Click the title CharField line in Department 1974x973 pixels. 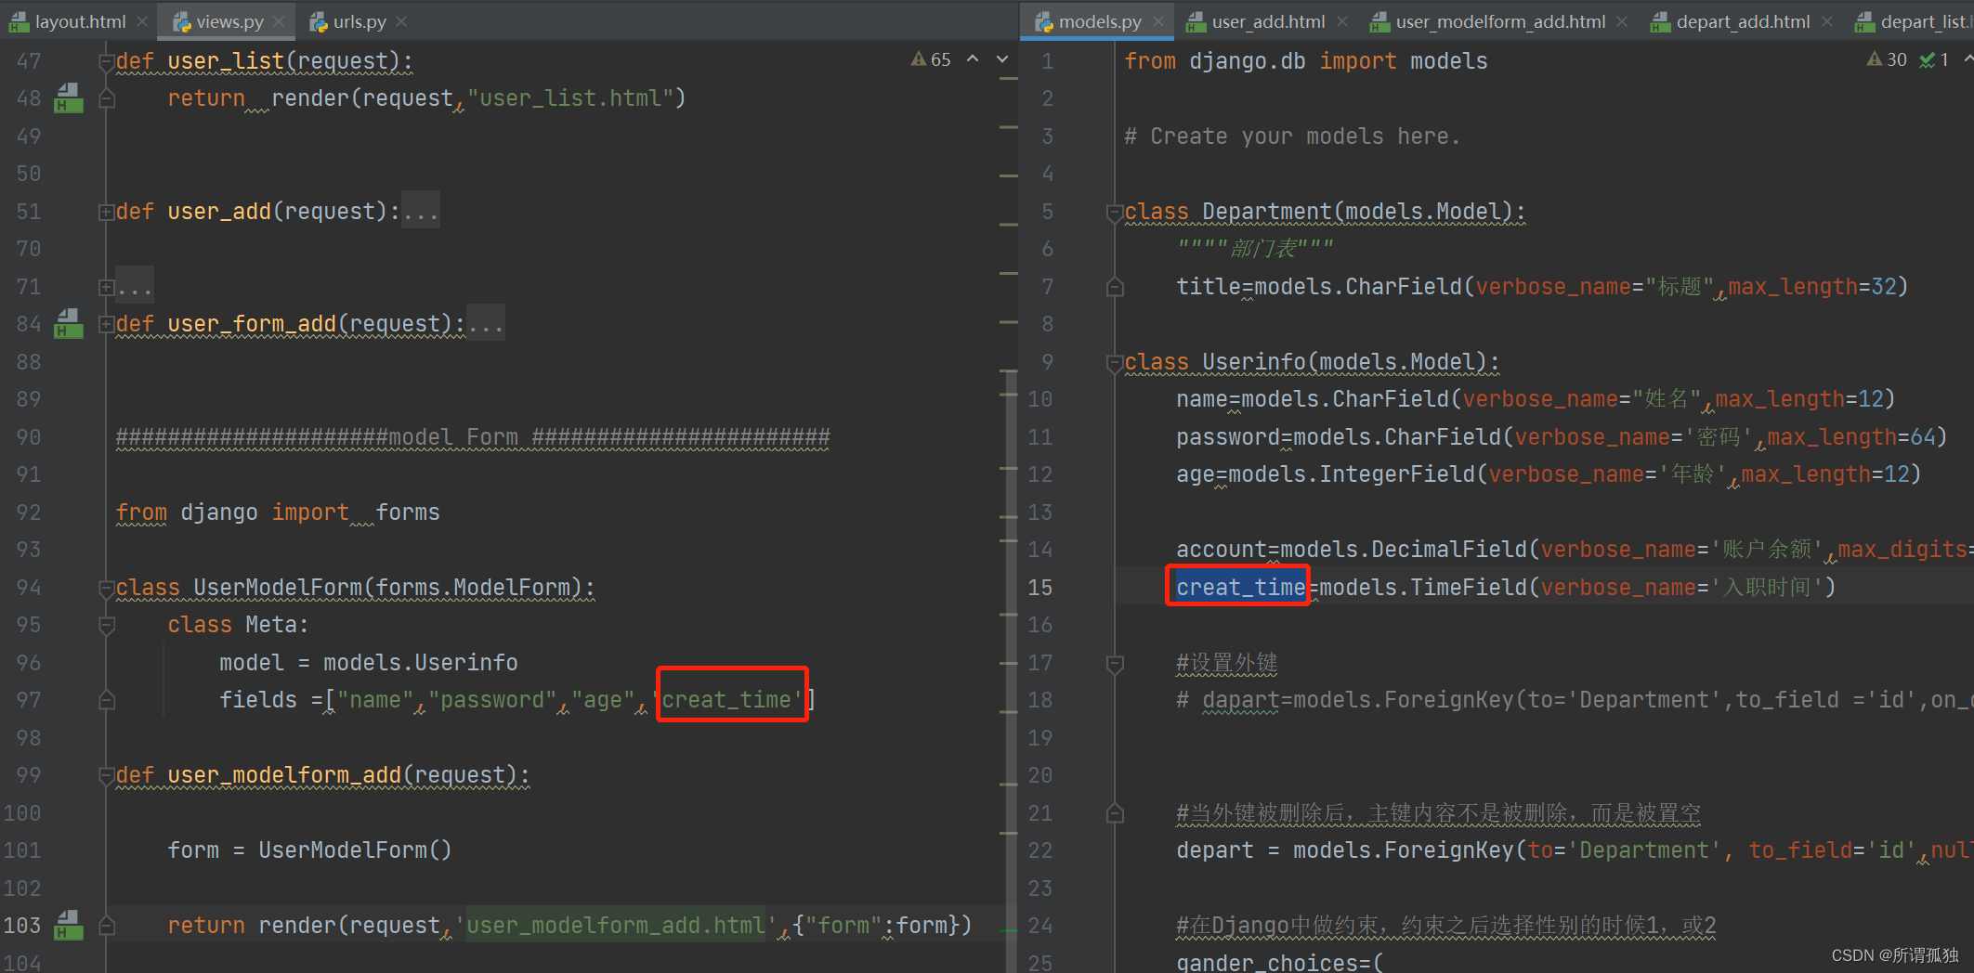click(x=1542, y=286)
